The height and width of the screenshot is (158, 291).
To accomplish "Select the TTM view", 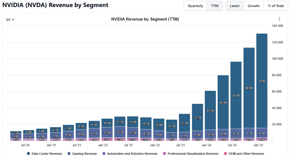I will 215,6.
